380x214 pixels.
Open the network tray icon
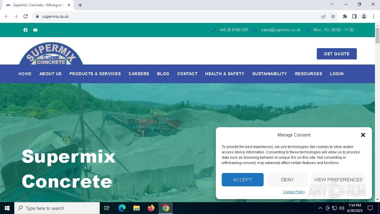point(335,208)
